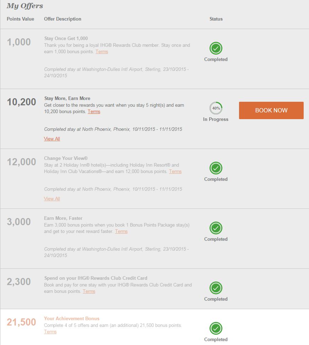Open Terms link for Stay Once Get 1,000
Viewport: 309px width, 345px height.
pyautogui.click(x=102, y=52)
